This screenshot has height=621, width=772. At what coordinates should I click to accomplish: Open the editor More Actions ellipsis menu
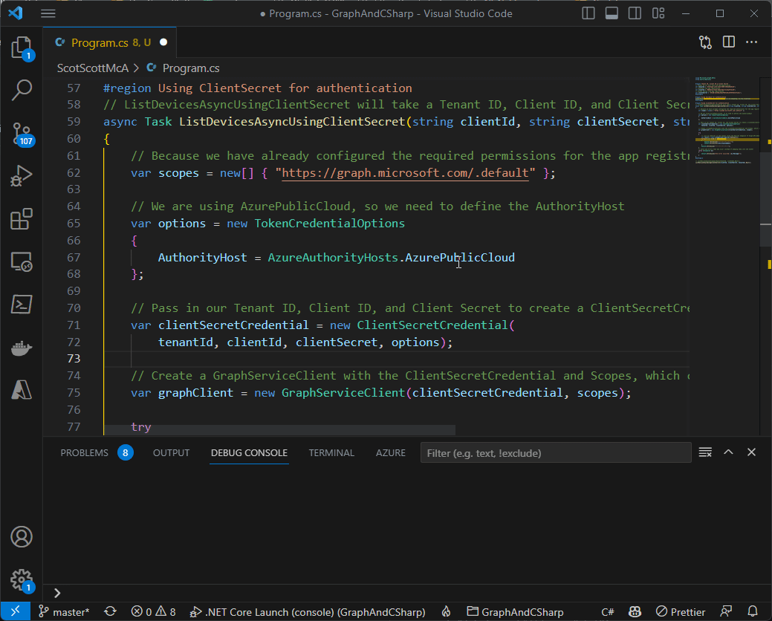pos(752,42)
